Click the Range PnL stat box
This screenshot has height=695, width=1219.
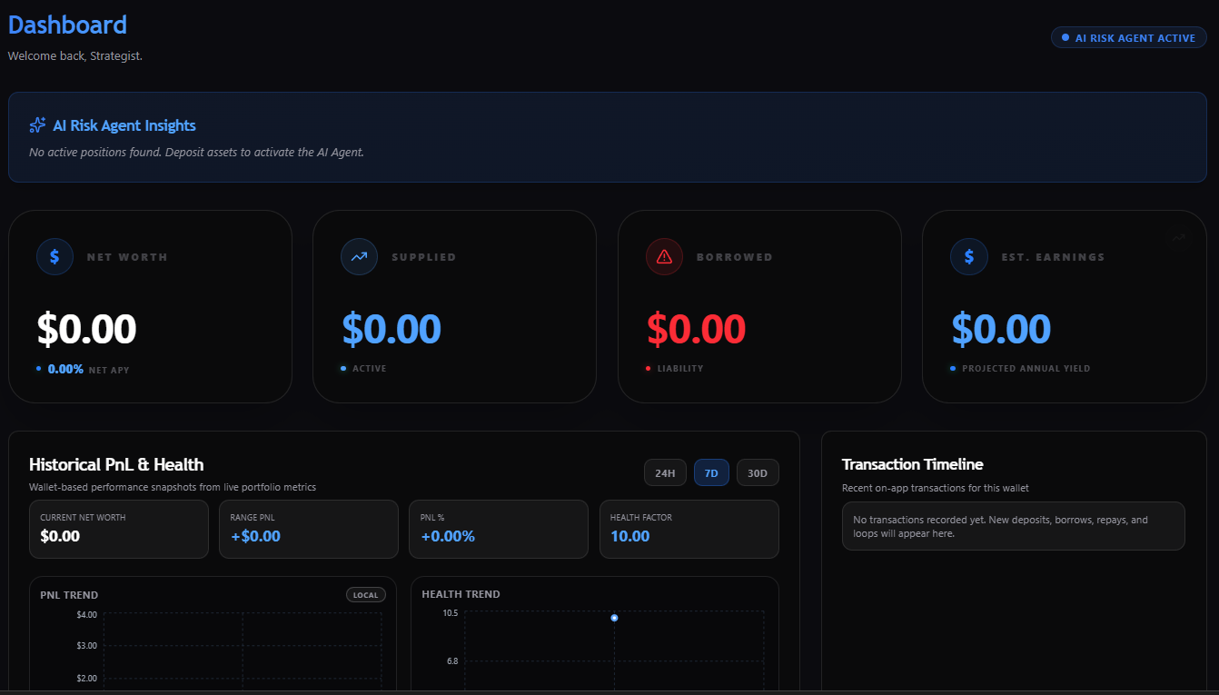click(x=308, y=529)
